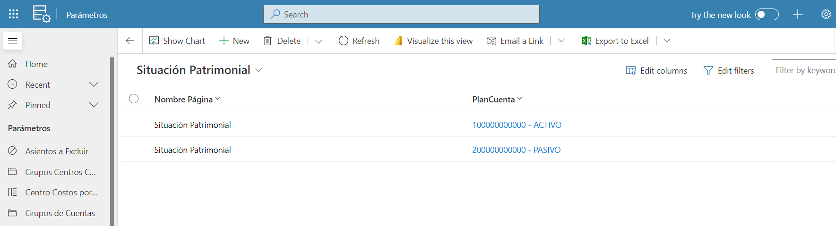Screen dimensions: 836x226
Task: Click the settings gear icon
Action: [826, 14]
